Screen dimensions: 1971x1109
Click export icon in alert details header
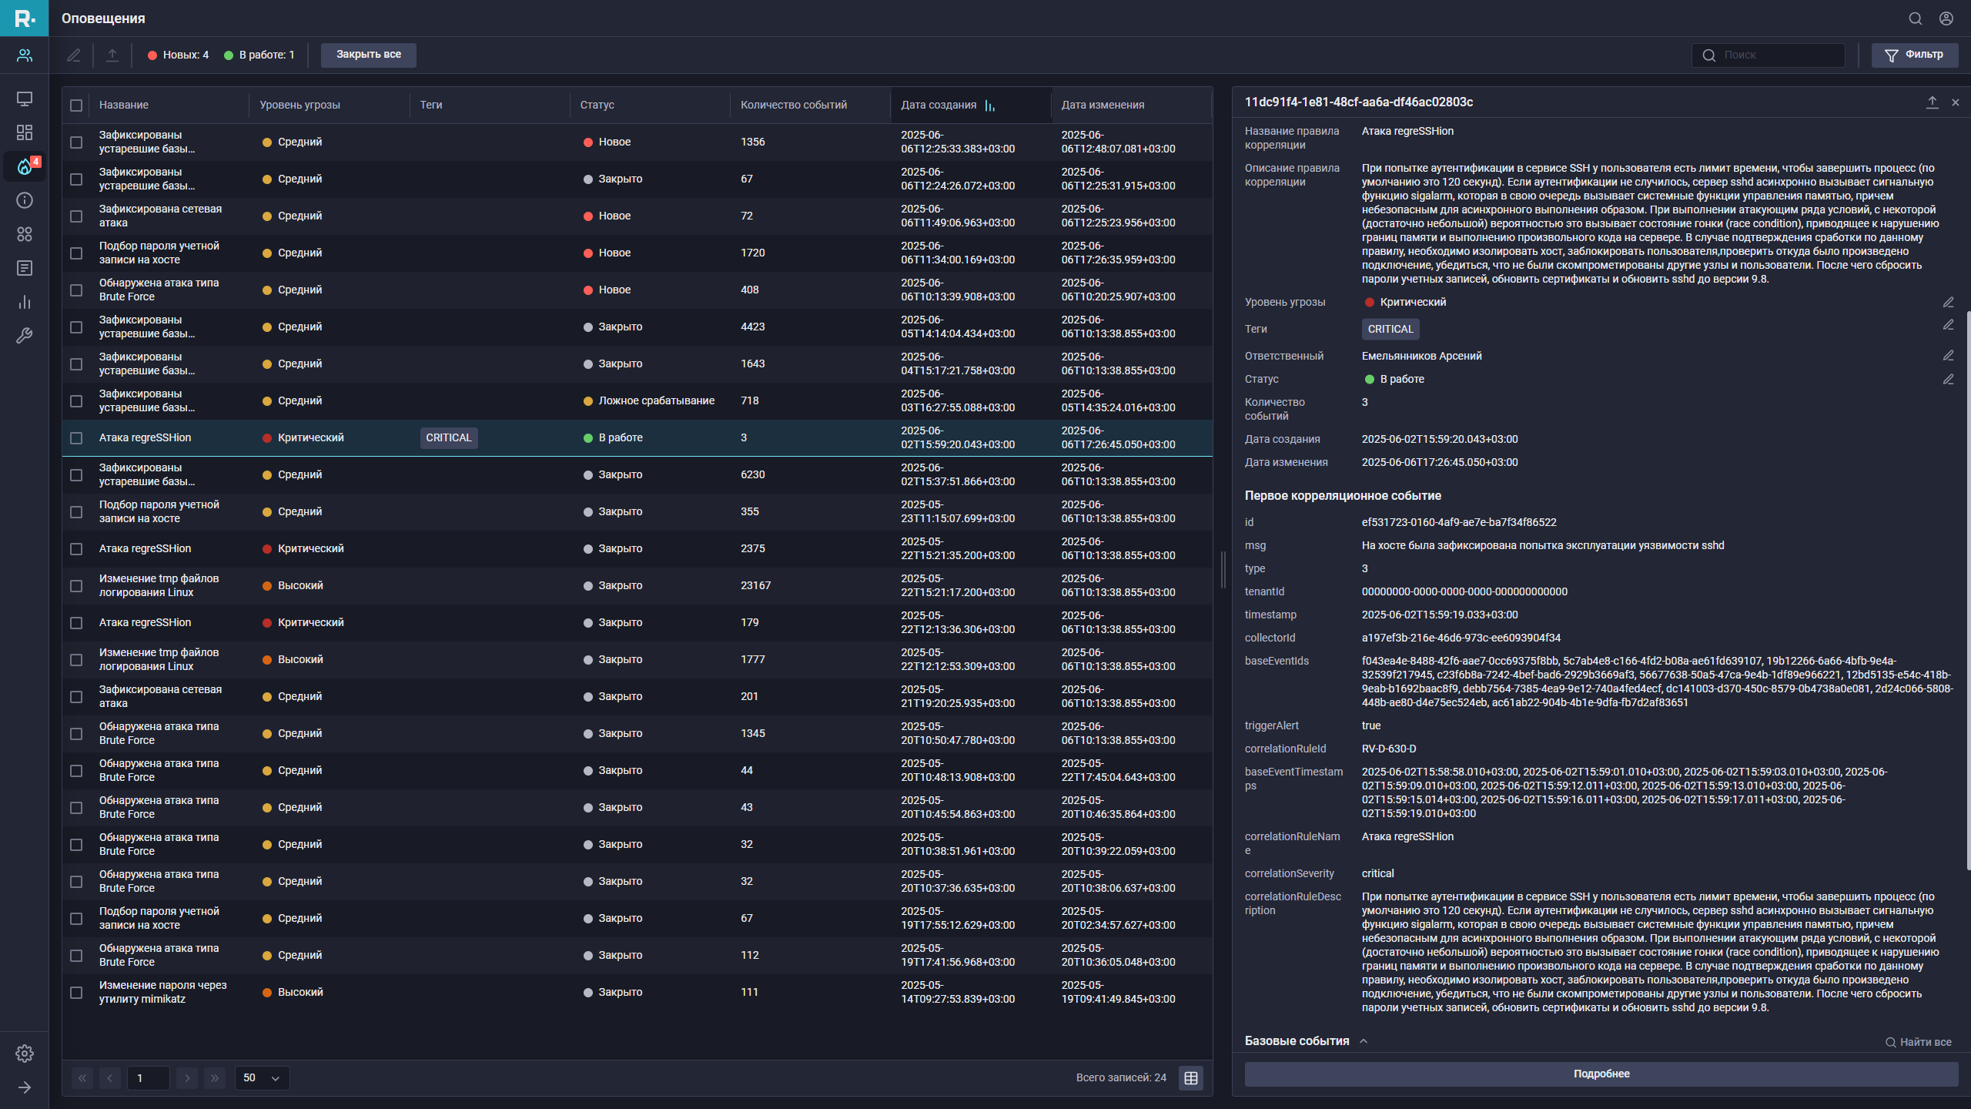pyautogui.click(x=1932, y=102)
